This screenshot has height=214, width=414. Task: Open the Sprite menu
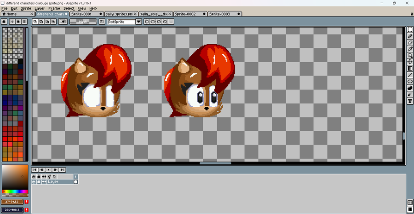[x=26, y=8]
